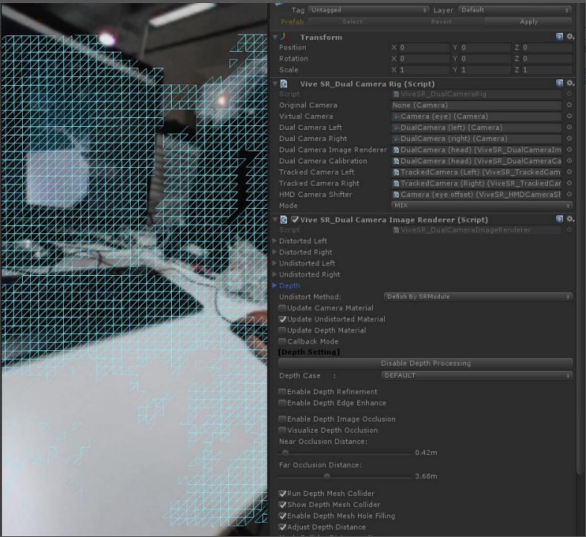Open the Transform component gear menu
The width and height of the screenshot is (586, 537).
(570, 37)
